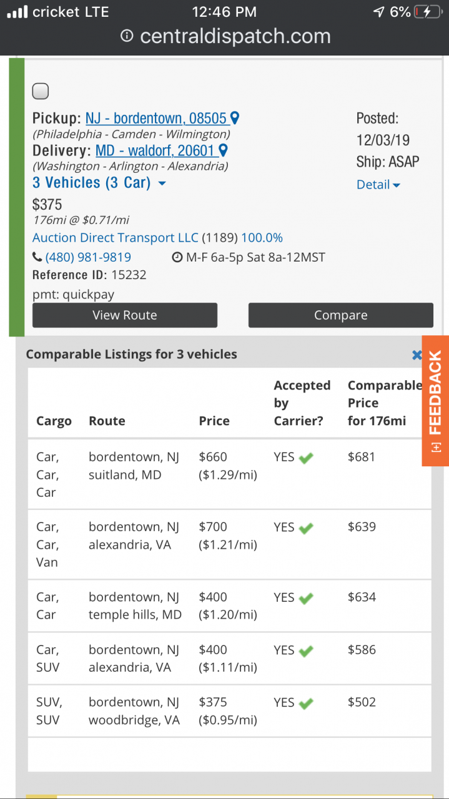Open the orange FEEDBACK tab
This screenshot has width=449, height=799.
click(x=435, y=401)
